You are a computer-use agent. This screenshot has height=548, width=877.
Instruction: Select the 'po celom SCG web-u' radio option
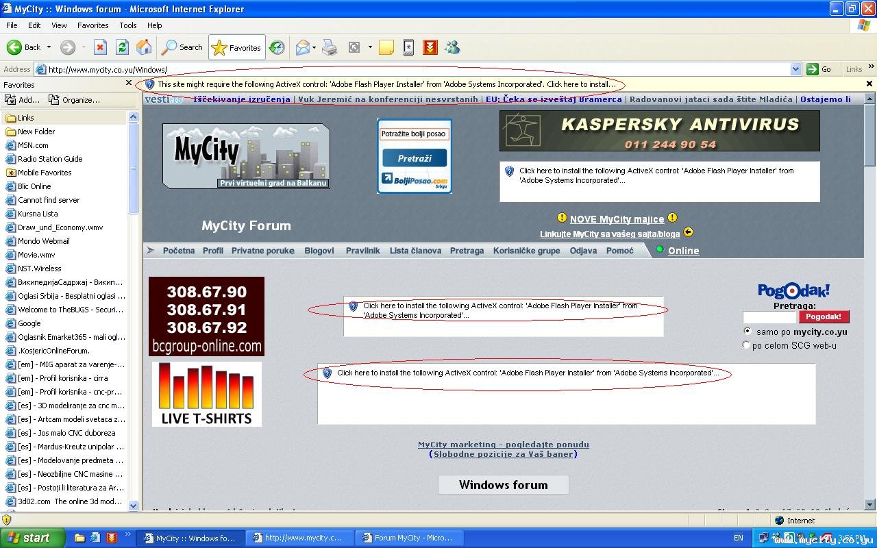(747, 345)
